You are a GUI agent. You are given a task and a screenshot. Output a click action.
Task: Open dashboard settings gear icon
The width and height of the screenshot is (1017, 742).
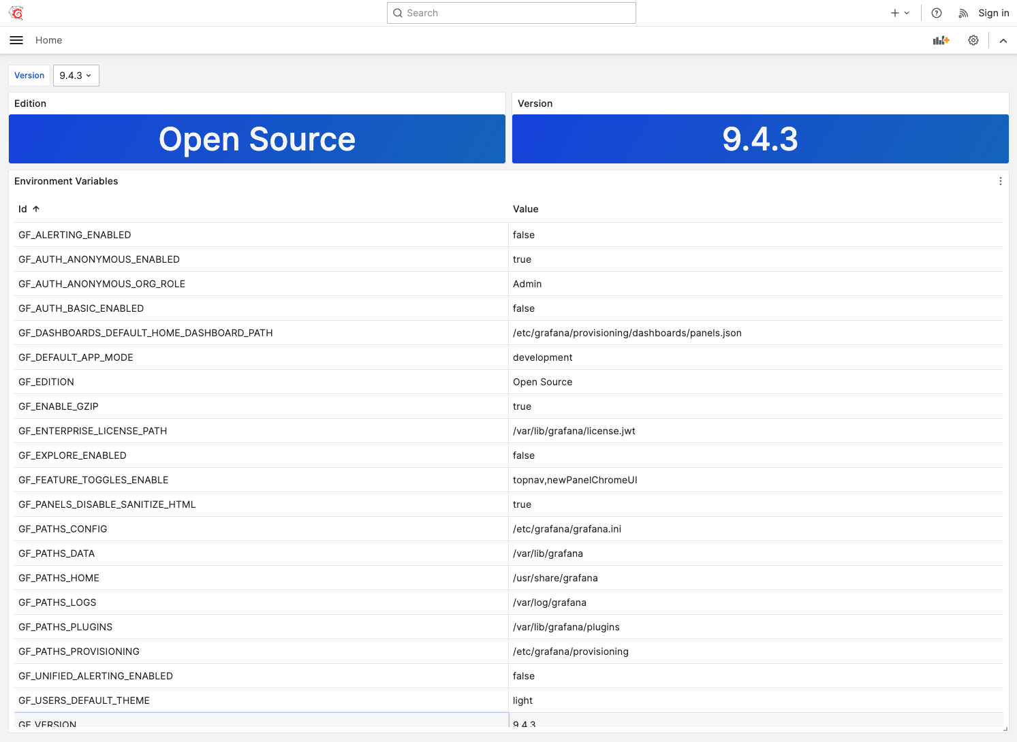click(973, 40)
